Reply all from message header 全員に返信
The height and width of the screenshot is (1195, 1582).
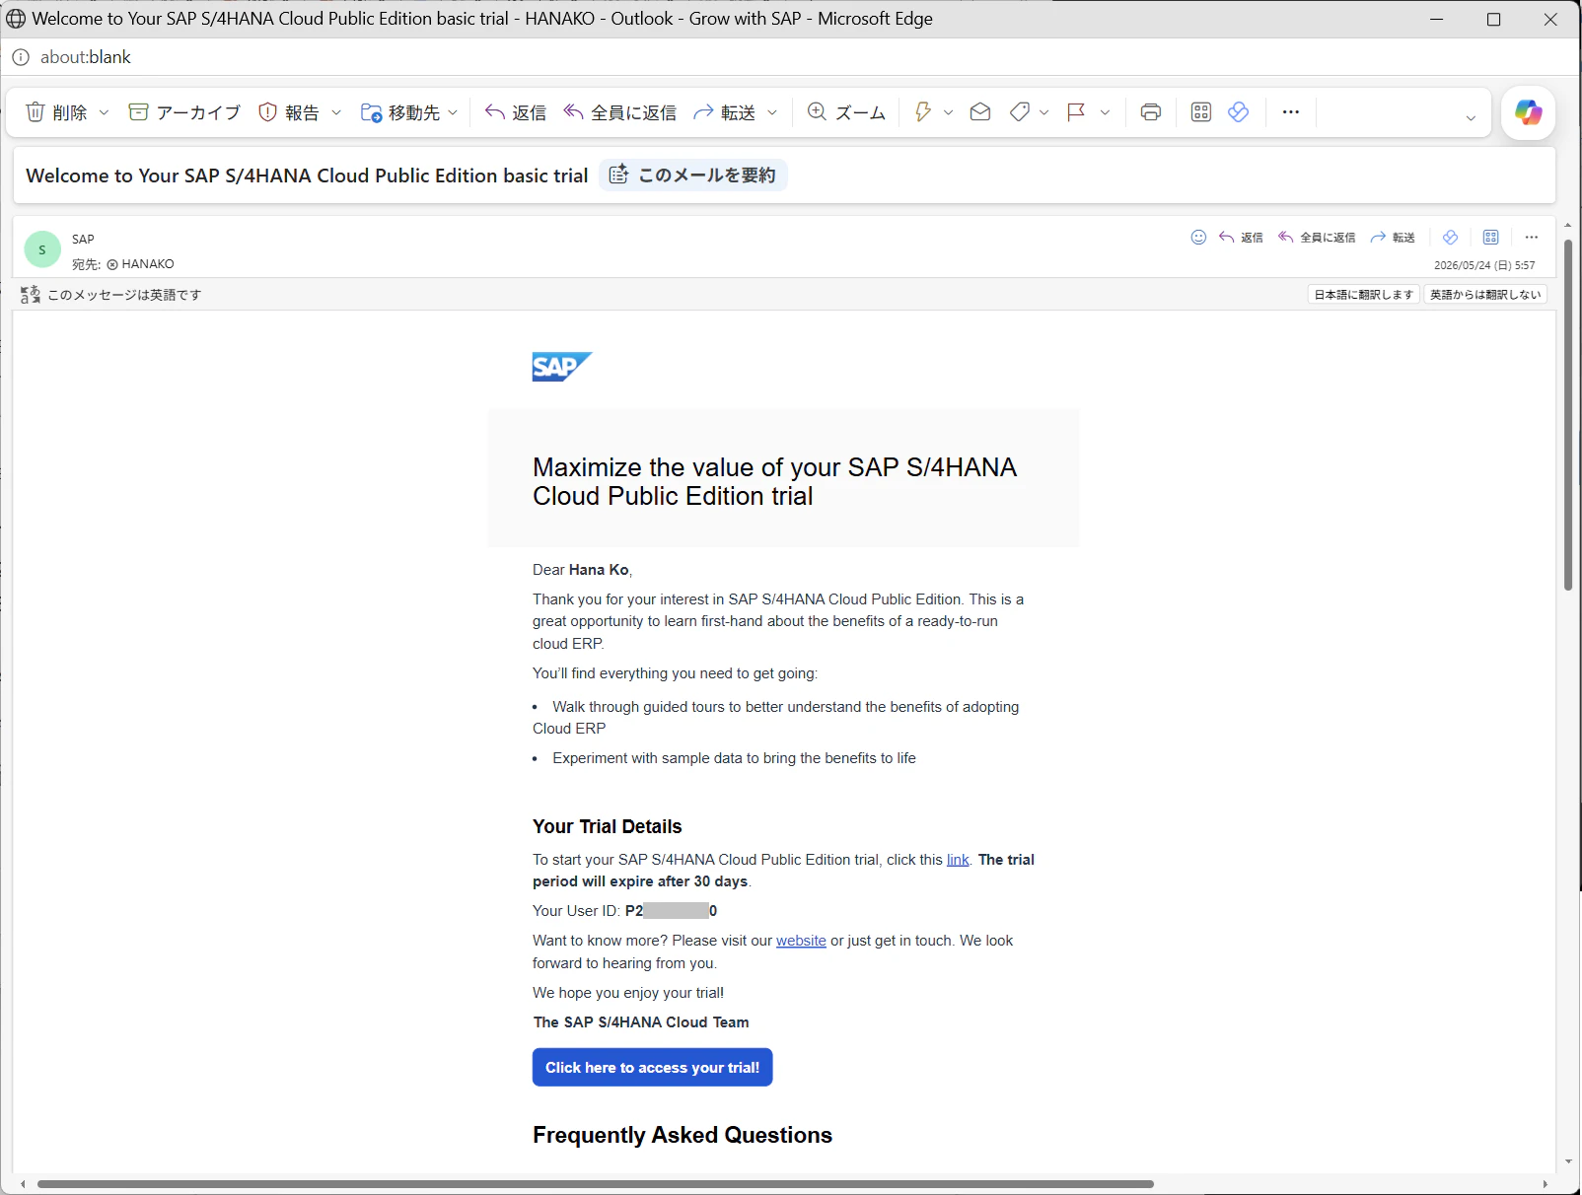1317,237
